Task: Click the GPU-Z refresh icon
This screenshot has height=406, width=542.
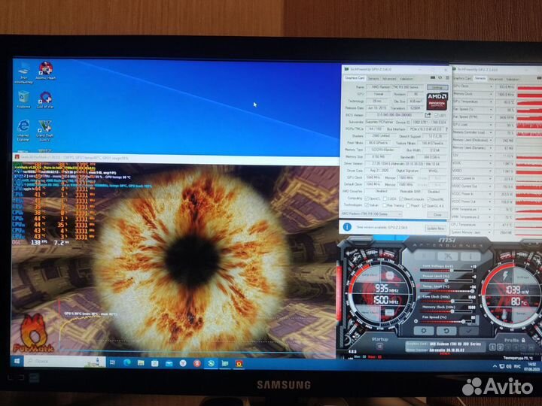Action: (440, 78)
